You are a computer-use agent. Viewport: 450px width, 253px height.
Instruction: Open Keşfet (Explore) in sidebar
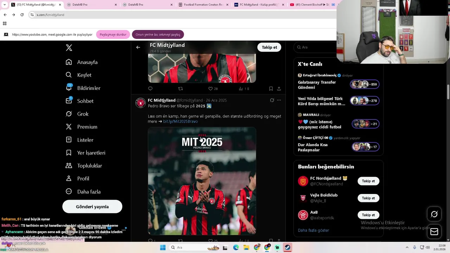click(x=78, y=75)
